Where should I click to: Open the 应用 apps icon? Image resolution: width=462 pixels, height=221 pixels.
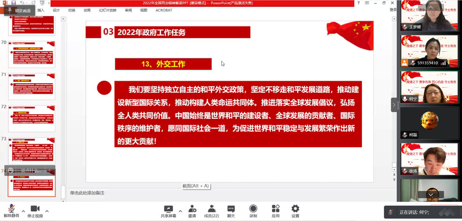276,211
